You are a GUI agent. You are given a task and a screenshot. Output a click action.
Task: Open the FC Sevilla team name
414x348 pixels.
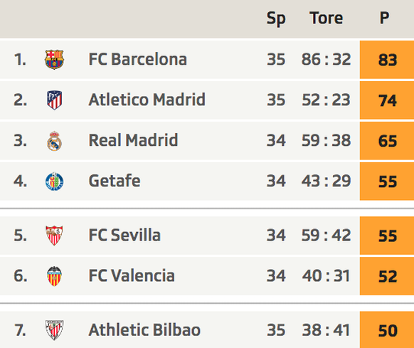124,235
